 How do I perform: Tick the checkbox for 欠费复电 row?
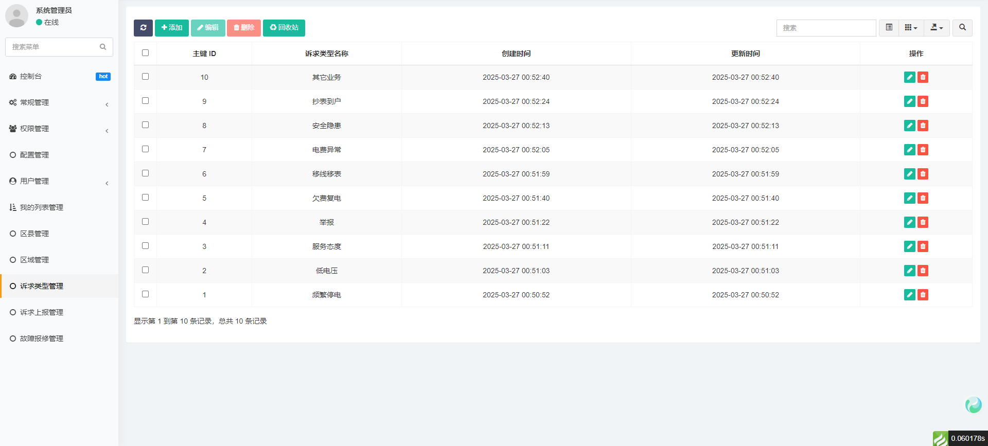pos(145,198)
